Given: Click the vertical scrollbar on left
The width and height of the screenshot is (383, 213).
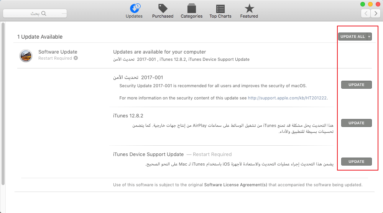Looking at the screenshot, I should (x=3, y=104).
